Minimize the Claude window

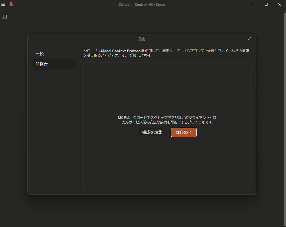pyautogui.click(x=252, y=4)
